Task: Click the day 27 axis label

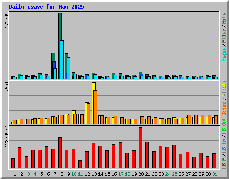Action: (x=188, y=174)
